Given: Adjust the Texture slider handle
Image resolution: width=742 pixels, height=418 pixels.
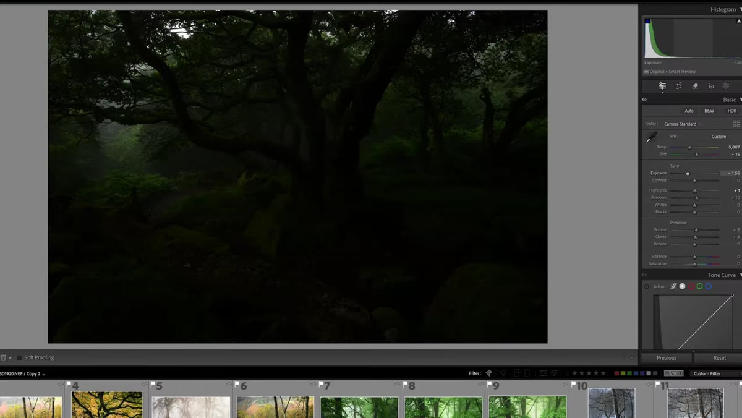Looking at the screenshot, I should (696, 230).
